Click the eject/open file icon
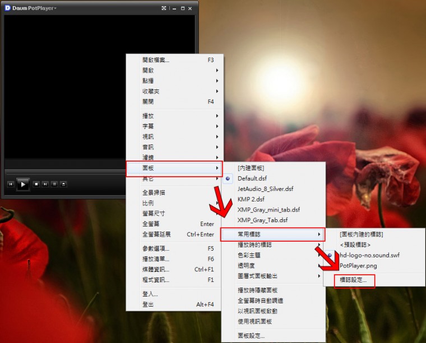Screen dimensions: 426x343 [x=63, y=184]
